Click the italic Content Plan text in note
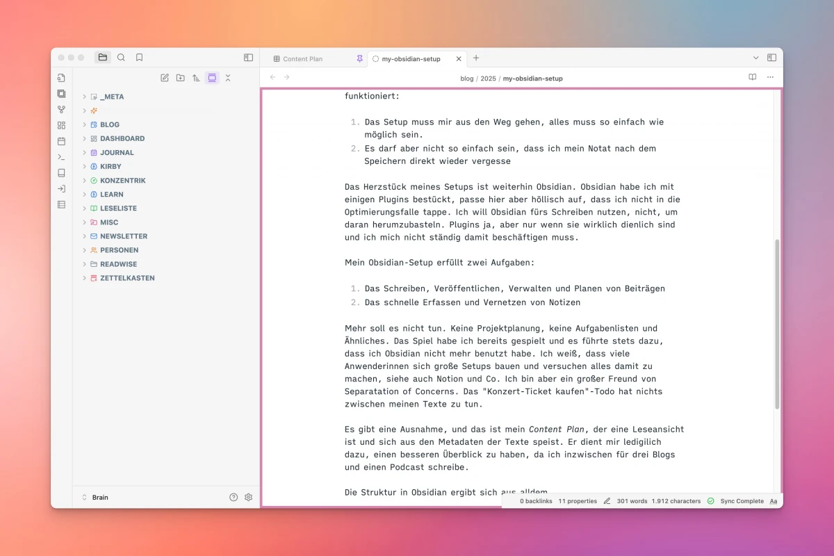The image size is (834, 556). [x=557, y=430]
